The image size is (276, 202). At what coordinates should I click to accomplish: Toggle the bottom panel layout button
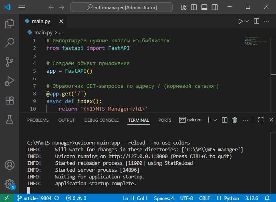[204, 7]
